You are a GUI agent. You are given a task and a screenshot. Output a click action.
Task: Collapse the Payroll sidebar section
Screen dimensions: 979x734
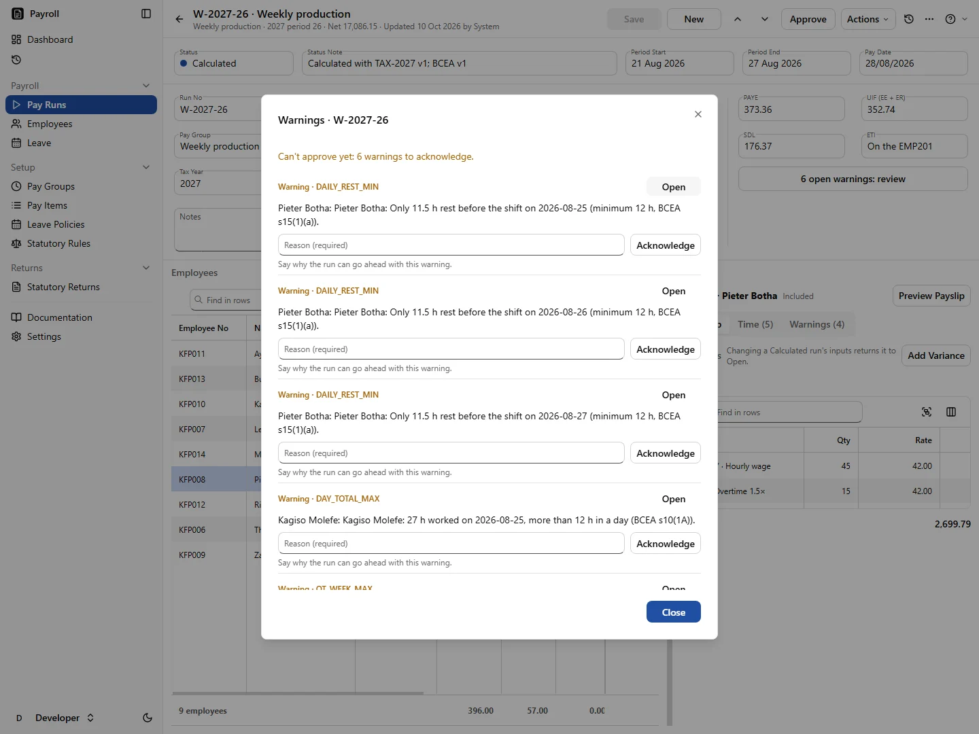(x=146, y=86)
